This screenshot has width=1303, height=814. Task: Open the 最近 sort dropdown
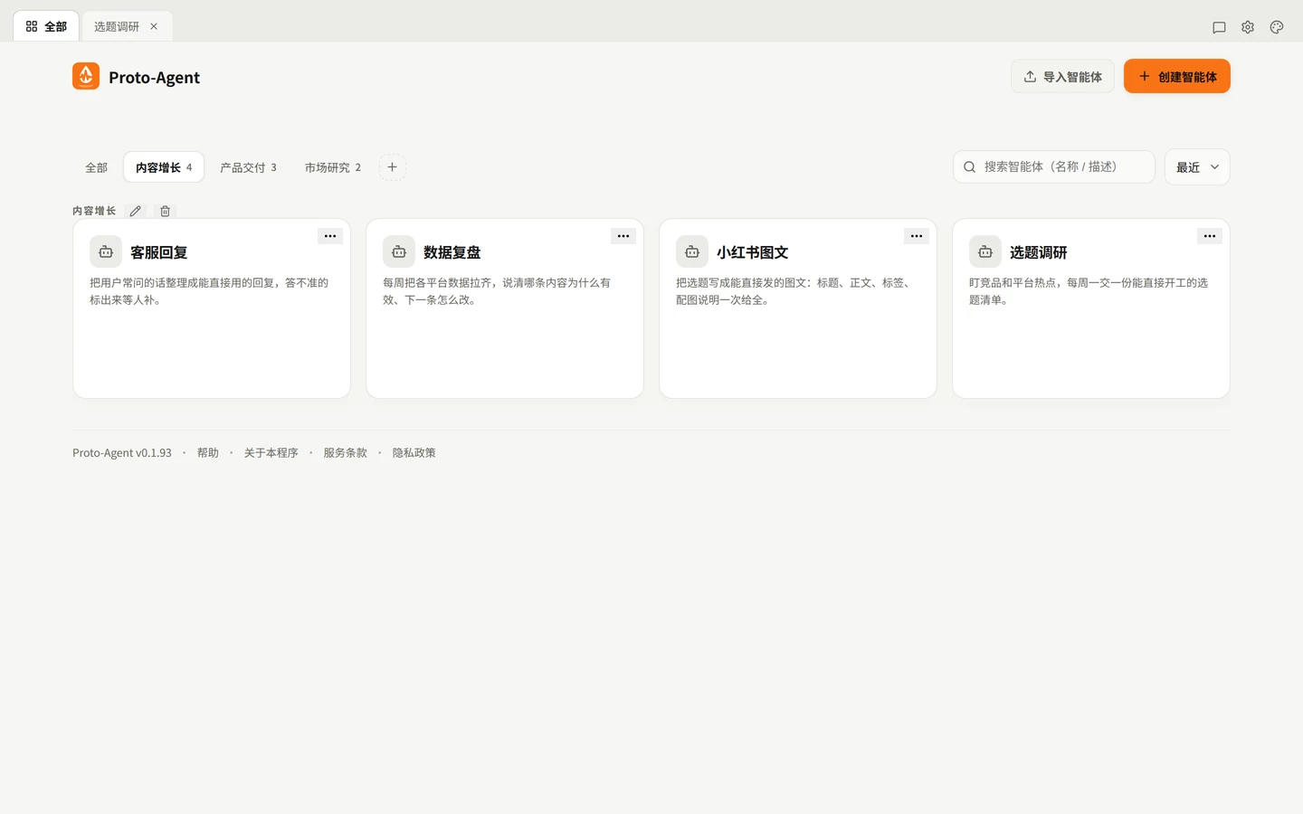coord(1197,166)
